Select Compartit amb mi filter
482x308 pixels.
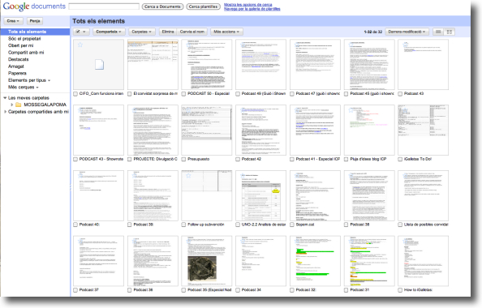(x=26, y=53)
